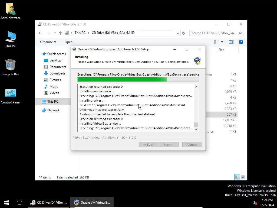This screenshot has height=208, width=277.
Task: Open the Organize menu
Action: [x=48, y=42]
